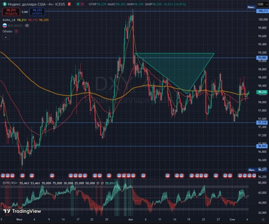
Task: Select the 99,082 horizontal line price label
Action: [262, 57]
